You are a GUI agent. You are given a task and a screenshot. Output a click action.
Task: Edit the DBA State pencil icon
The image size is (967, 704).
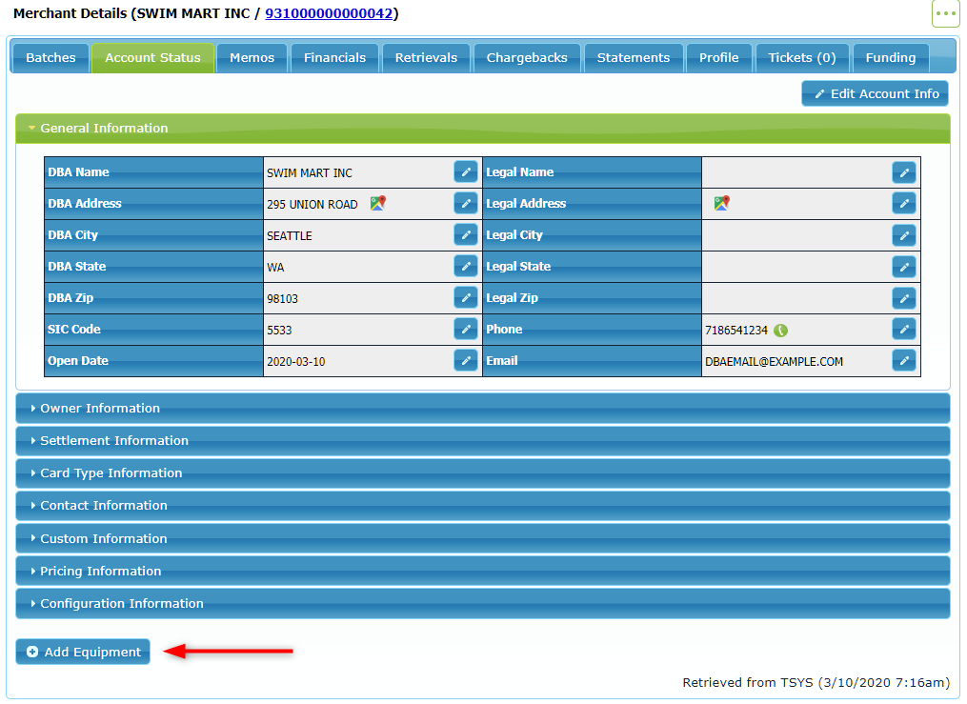point(466,267)
